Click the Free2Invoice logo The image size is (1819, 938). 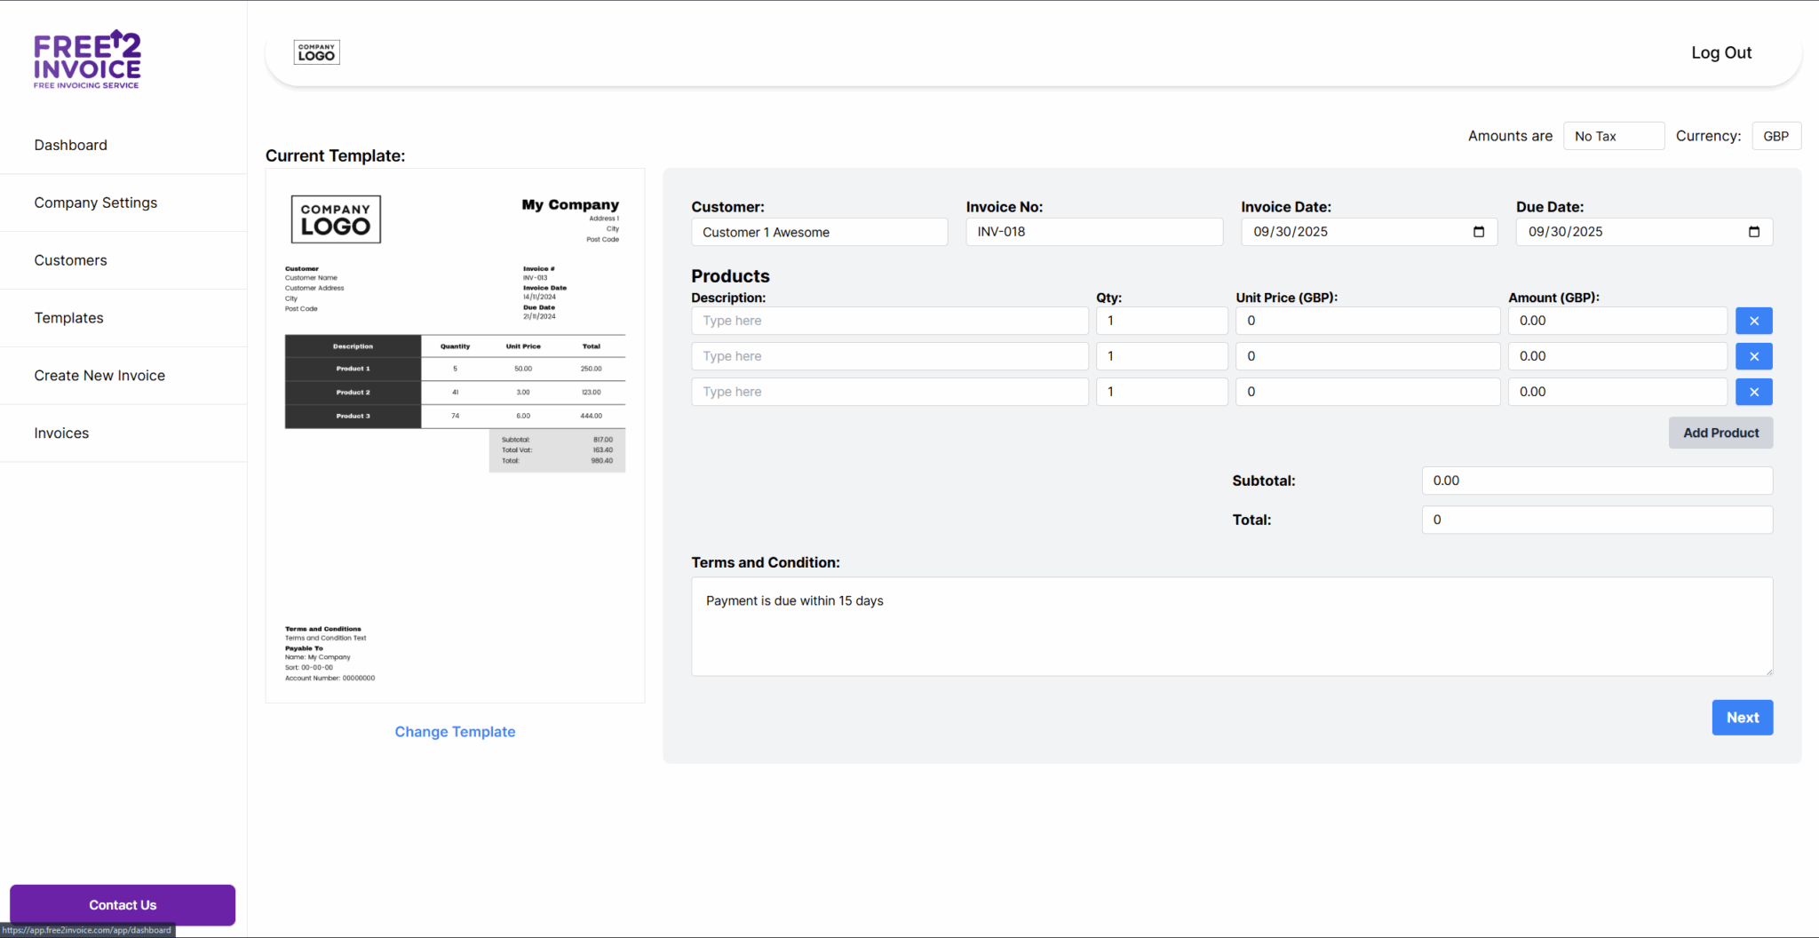click(x=86, y=57)
